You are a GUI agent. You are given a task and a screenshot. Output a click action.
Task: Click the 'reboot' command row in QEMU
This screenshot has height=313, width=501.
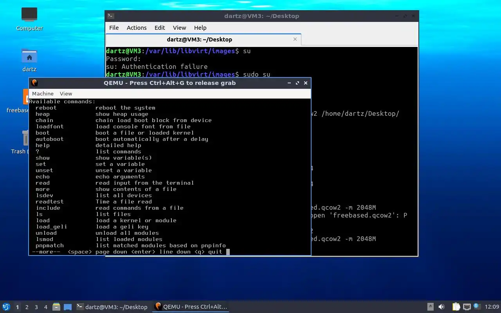point(96,108)
